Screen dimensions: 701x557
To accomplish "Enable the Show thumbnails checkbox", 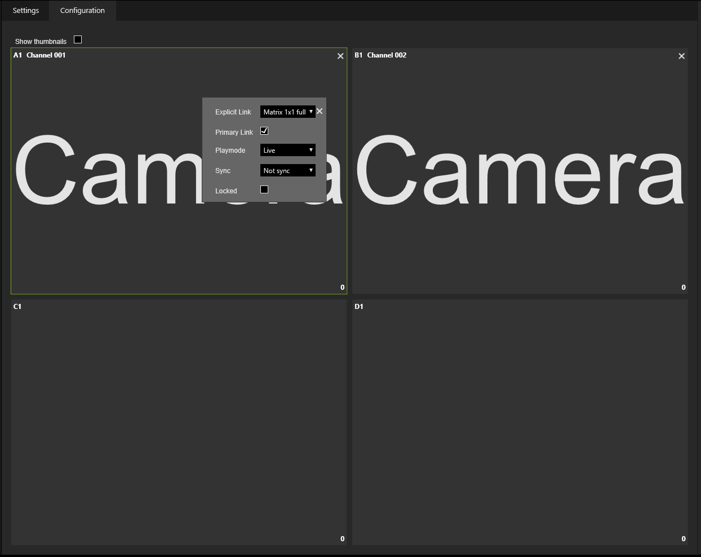I will tap(78, 39).
